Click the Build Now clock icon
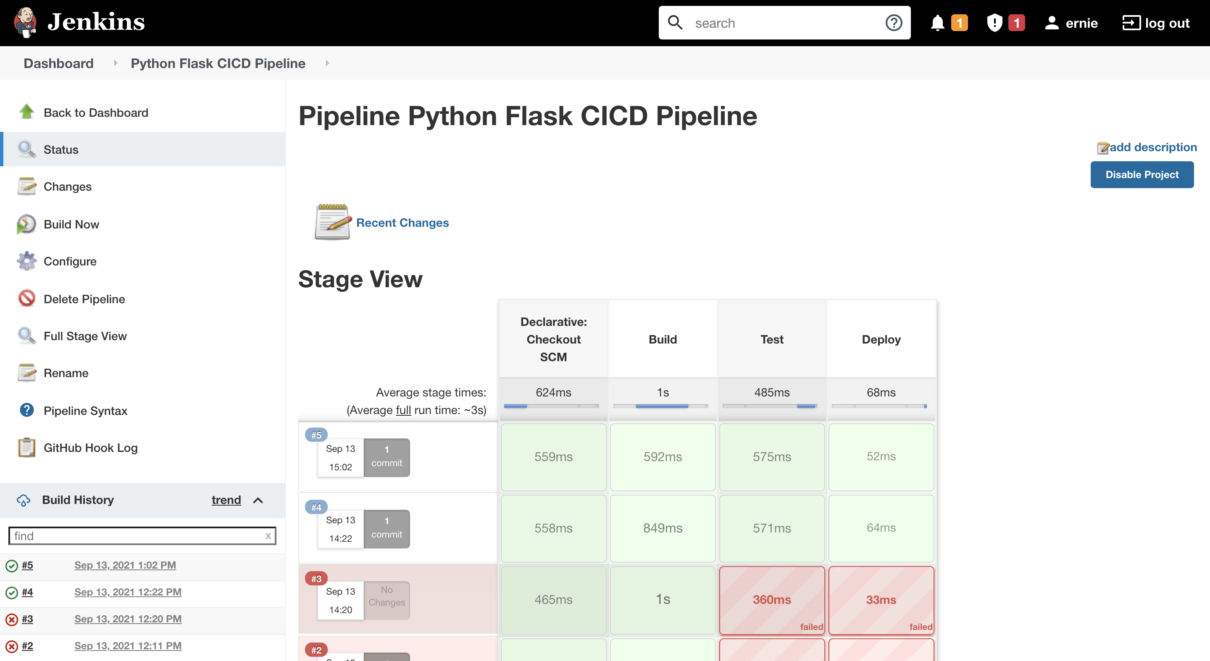The image size is (1210, 661). (26, 224)
